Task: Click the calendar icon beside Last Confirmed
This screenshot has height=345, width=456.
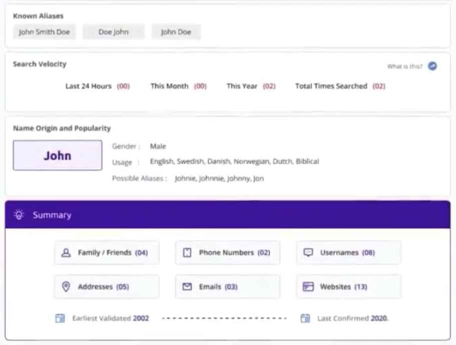Action: 305,318
